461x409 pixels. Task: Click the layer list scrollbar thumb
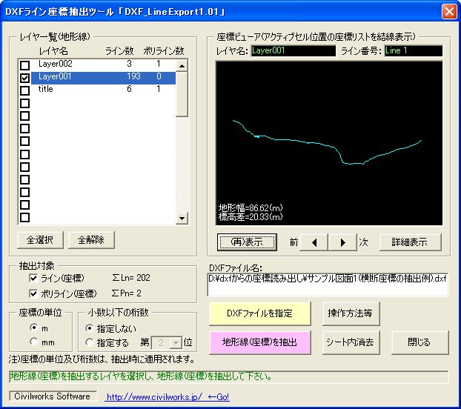pos(182,94)
